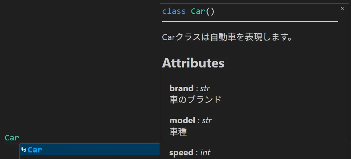Click the typed Car text in editor
The image size is (351, 159).
(x=12, y=138)
